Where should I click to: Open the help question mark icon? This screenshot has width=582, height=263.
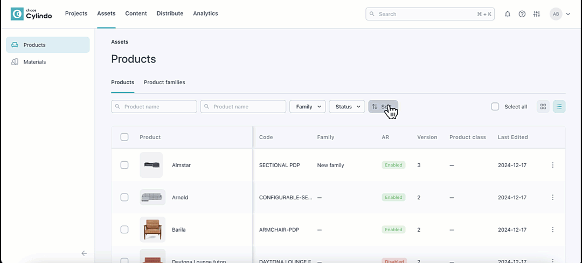(522, 14)
